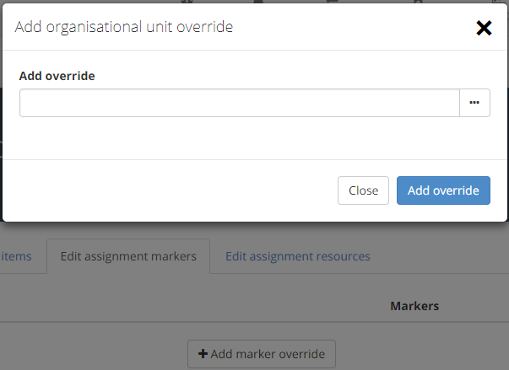Focus the Add override text field
This screenshot has width=509, height=370.
pyautogui.click(x=239, y=103)
